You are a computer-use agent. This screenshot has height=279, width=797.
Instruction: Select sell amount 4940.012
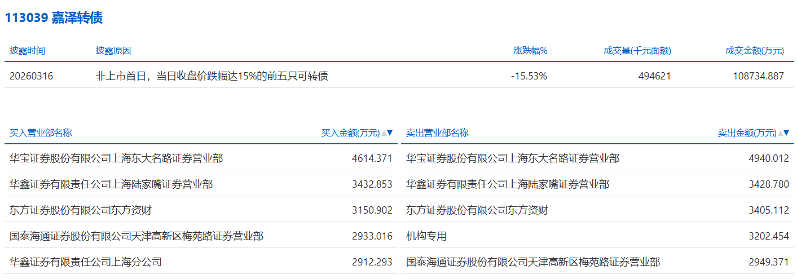[x=768, y=158]
